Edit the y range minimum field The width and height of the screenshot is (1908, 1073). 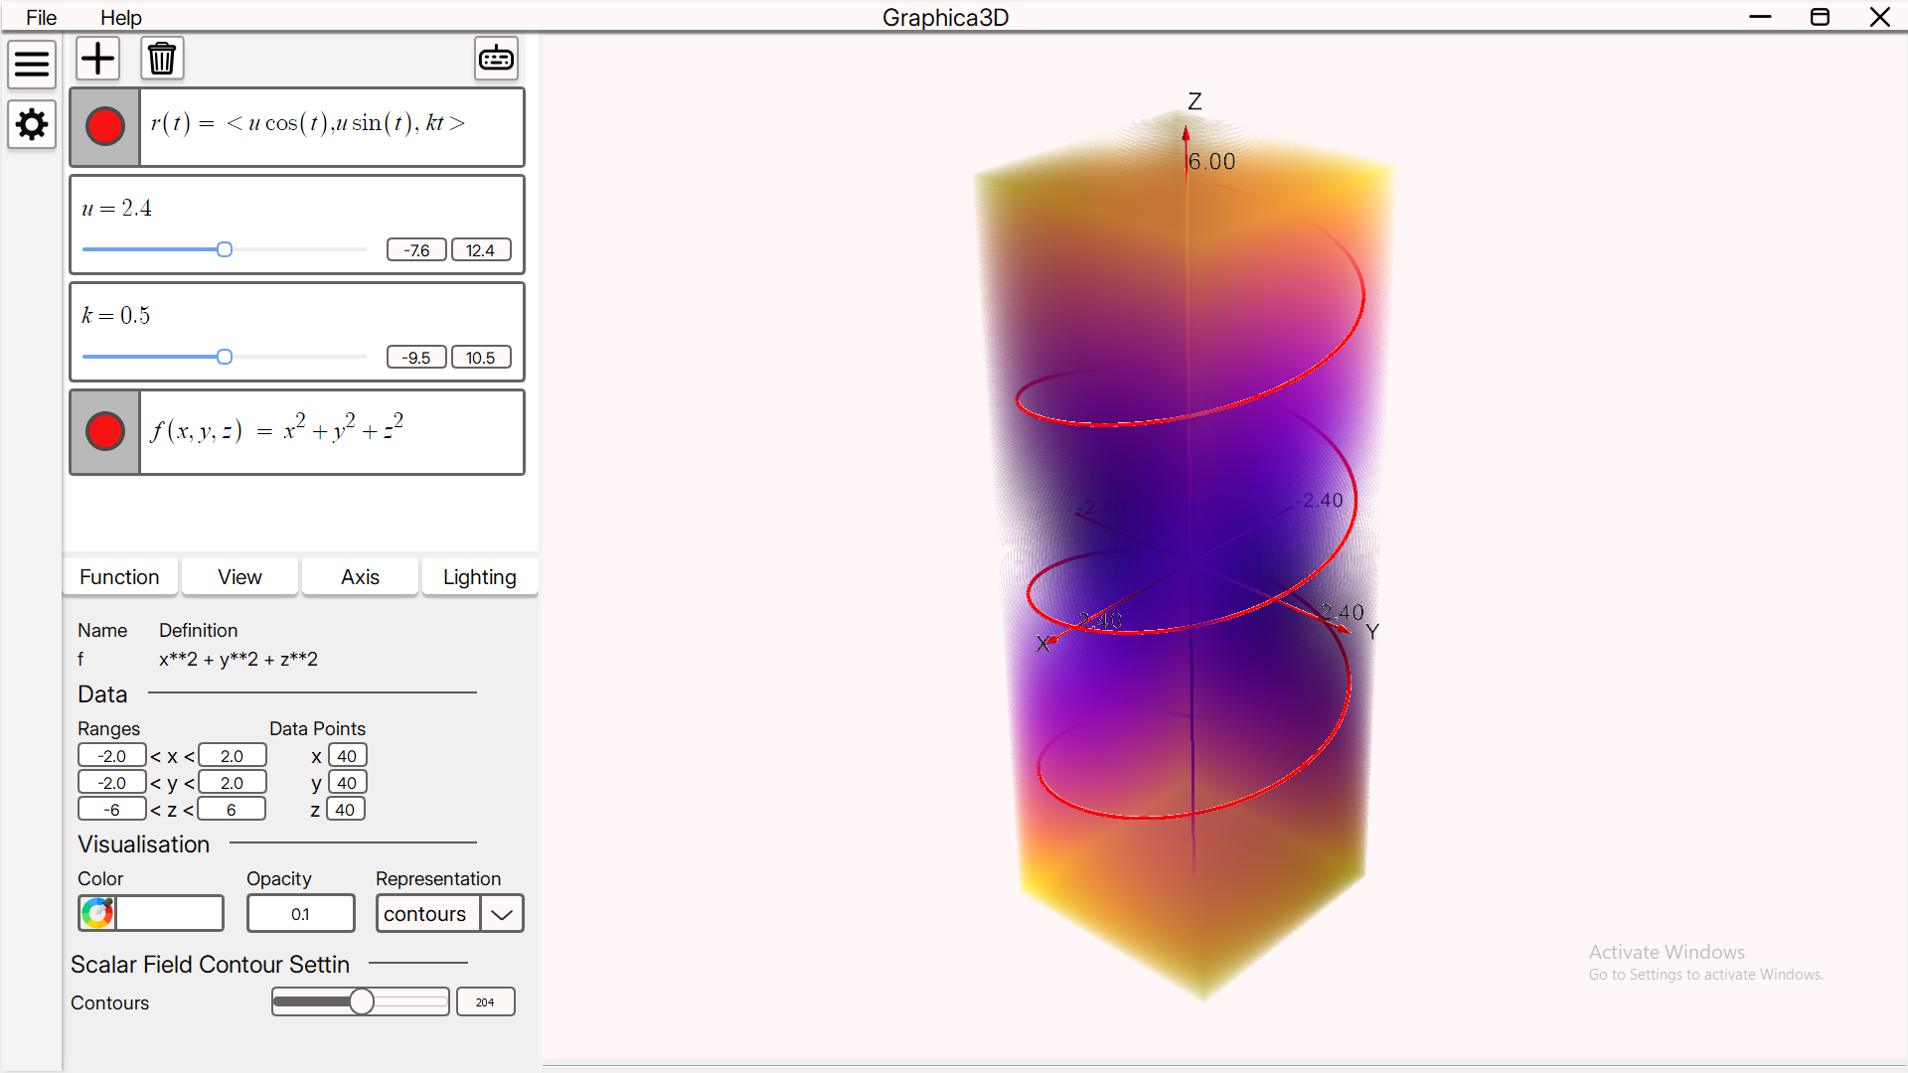tap(112, 783)
